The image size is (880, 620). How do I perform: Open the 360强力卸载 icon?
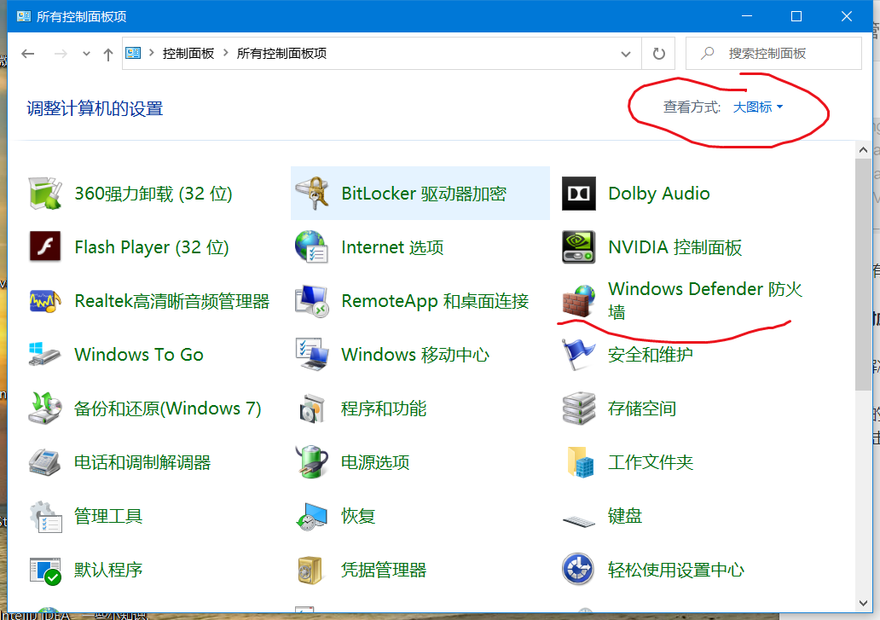45,194
